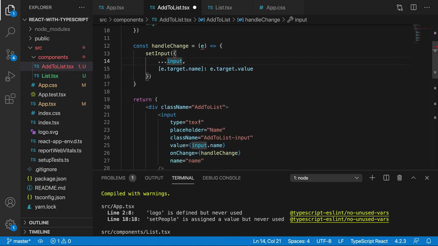The height and width of the screenshot is (246, 438).
Task: Open errors and warnings status indicator
Action: pyautogui.click(x=61, y=241)
